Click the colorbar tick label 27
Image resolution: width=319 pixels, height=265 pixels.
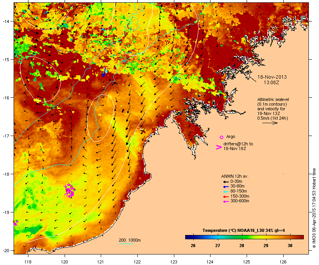click(x=217, y=246)
